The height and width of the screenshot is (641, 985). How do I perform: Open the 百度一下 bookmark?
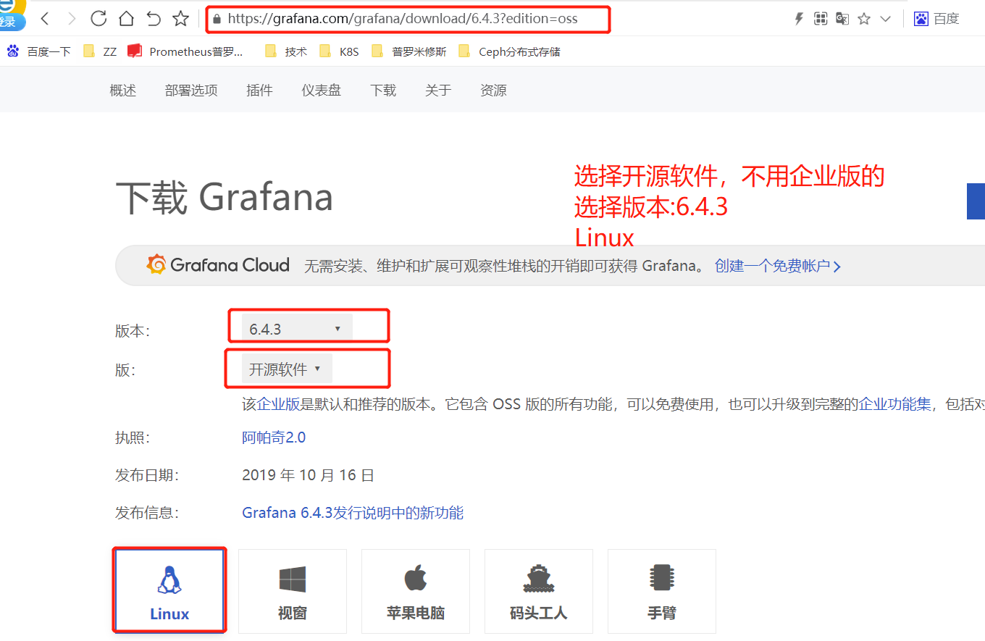(x=39, y=51)
